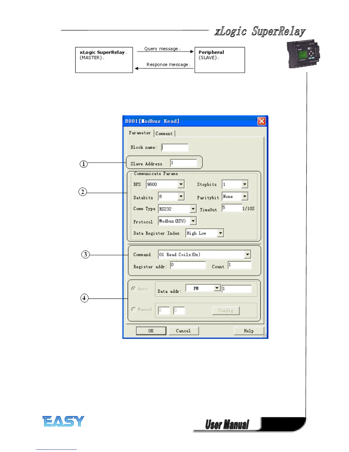
Task: Open the Protocol Modbus(RTU) dropdown
Action: click(193, 221)
